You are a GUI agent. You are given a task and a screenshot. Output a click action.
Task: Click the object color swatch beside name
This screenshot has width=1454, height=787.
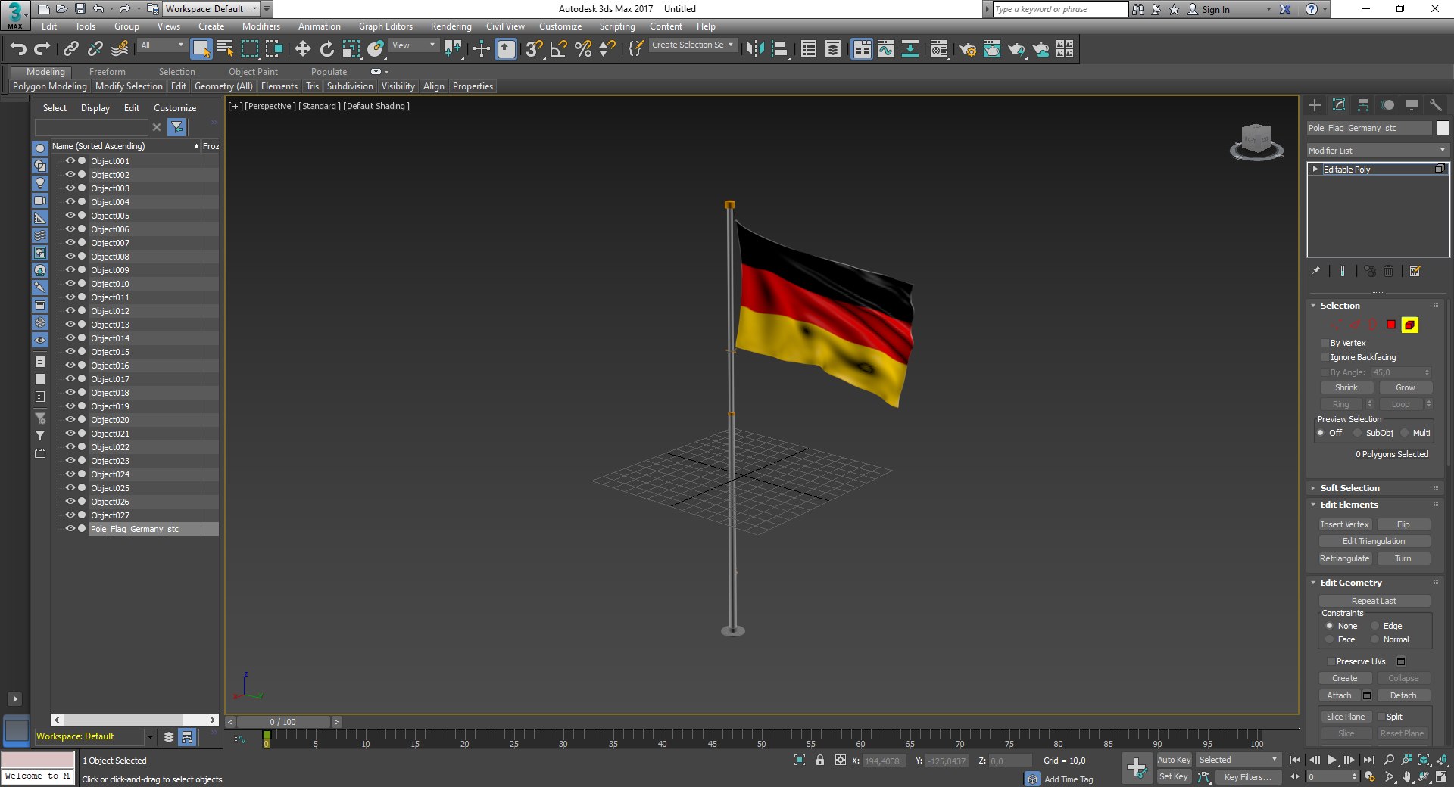pyautogui.click(x=1443, y=128)
